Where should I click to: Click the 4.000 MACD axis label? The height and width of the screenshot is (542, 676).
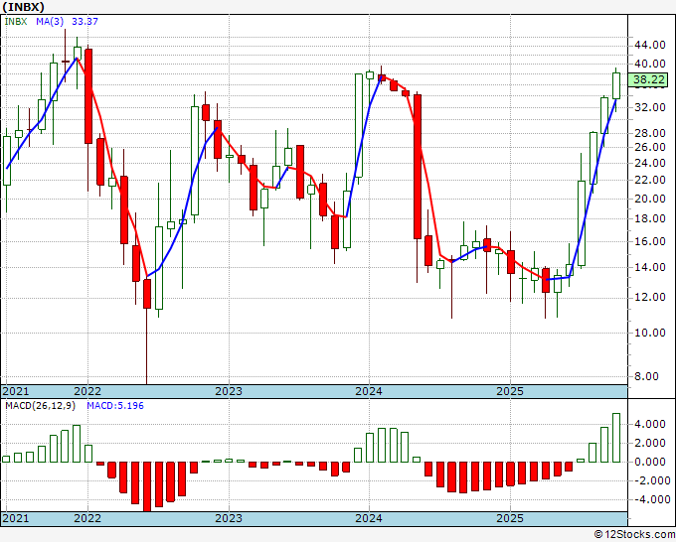coord(650,425)
